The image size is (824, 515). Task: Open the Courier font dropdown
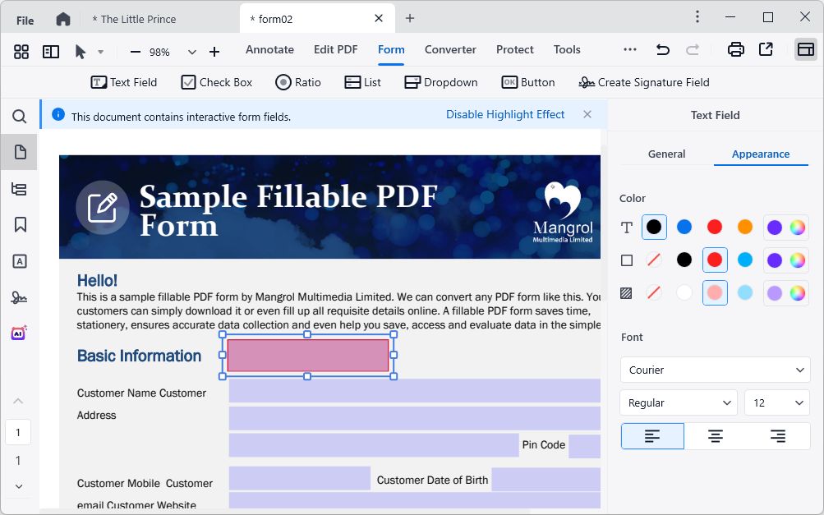tap(715, 370)
